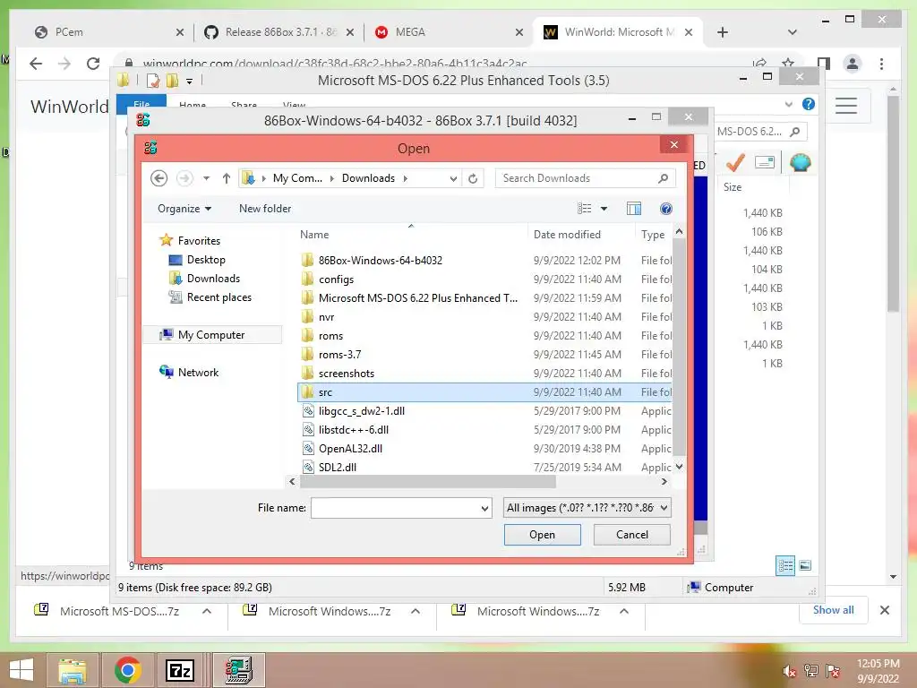917x688 pixels.
Task: Click the horizontal scrollbar in the file list
Action: [x=428, y=482]
